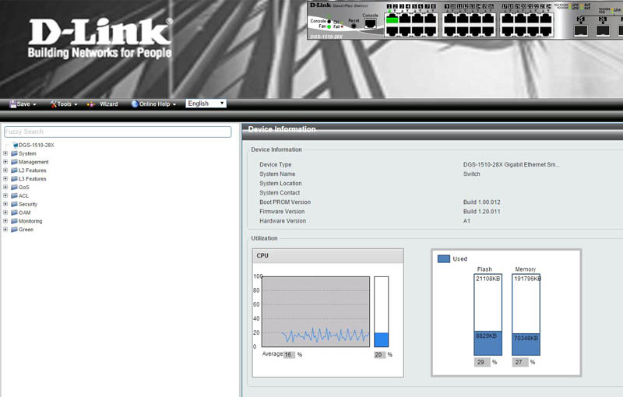Click the QoS folder icon
623x397 pixels.
point(14,187)
